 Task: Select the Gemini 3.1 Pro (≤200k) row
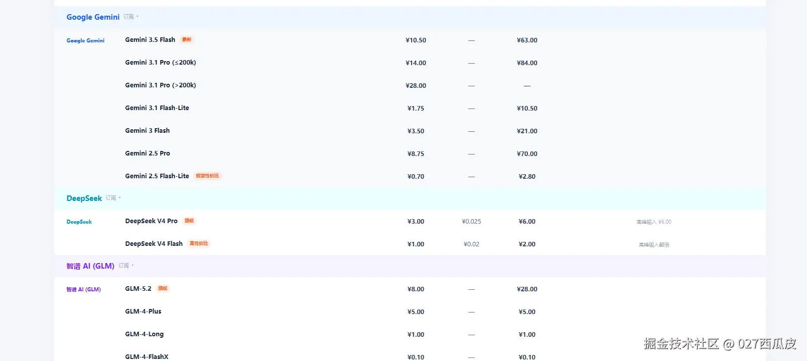[410, 63]
